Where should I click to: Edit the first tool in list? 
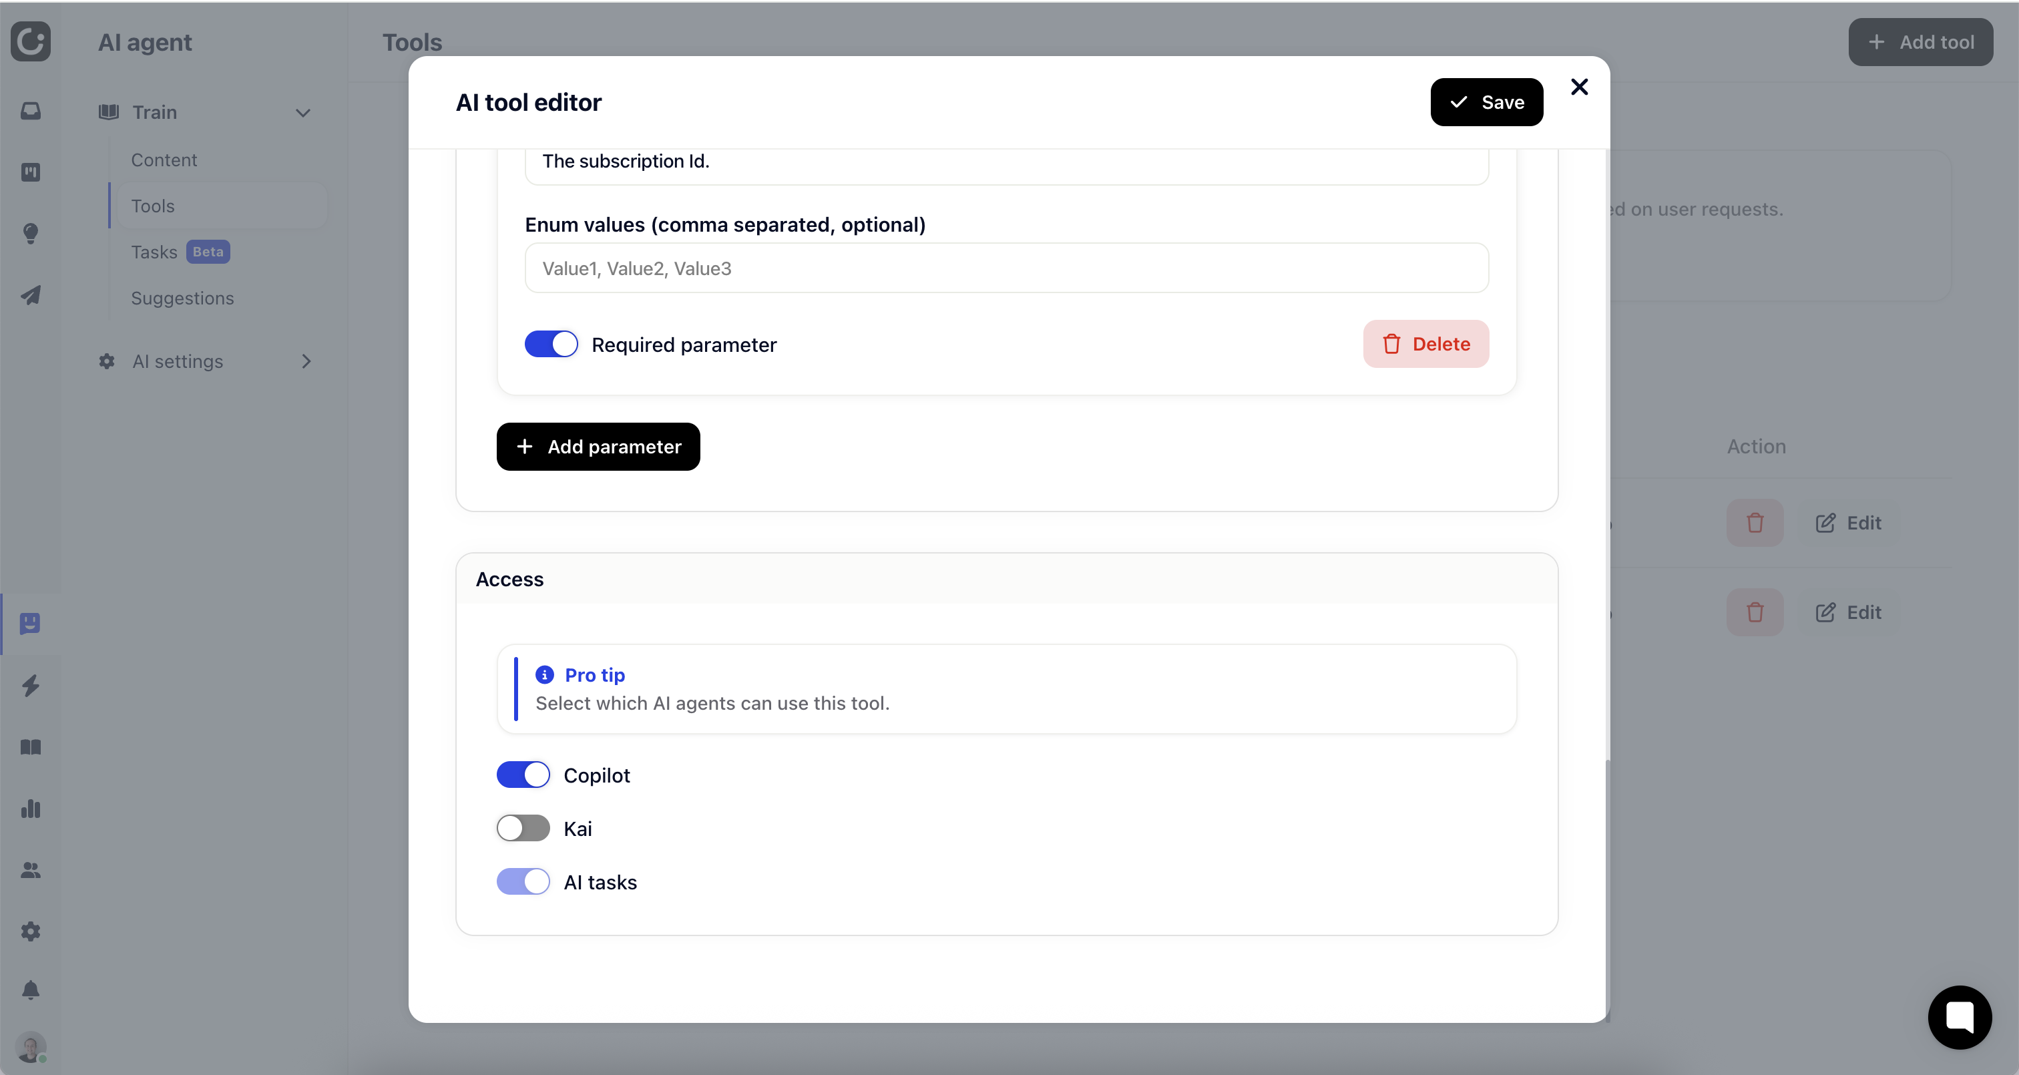pyautogui.click(x=1848, y=522)
